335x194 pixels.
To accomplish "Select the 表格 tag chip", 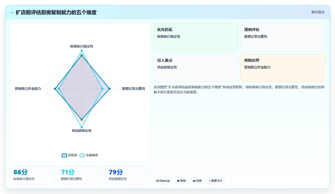I will 181,181.
